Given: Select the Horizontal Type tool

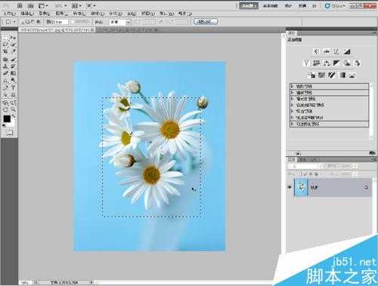Looking at the screenshot, I should (14, 88).
